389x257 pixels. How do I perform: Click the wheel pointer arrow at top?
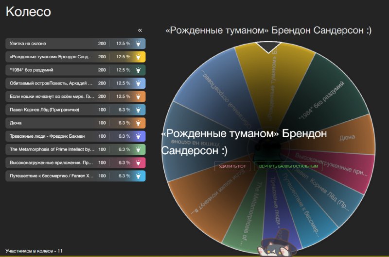[268, 48]
